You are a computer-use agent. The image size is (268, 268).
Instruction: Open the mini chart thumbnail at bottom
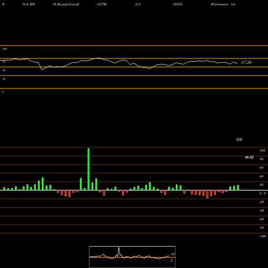(x=132, y=257)
